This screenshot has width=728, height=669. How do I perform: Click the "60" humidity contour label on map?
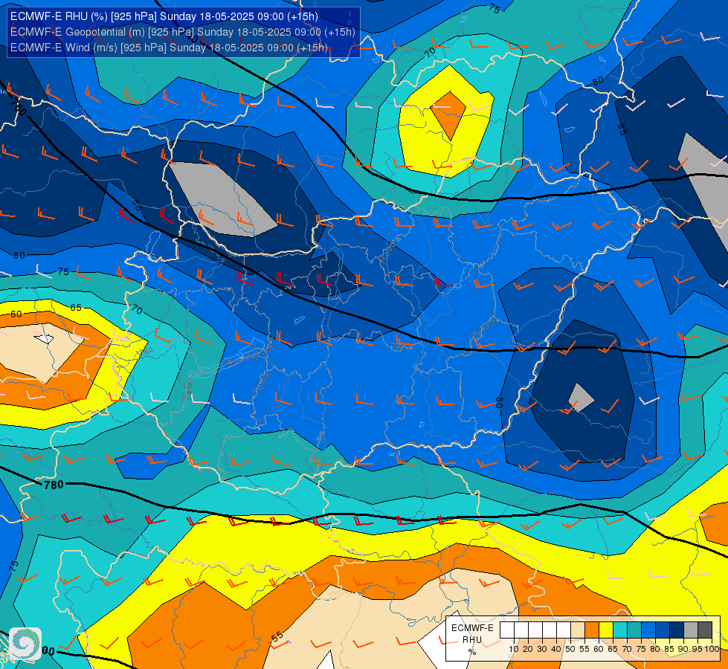[16, 314]
